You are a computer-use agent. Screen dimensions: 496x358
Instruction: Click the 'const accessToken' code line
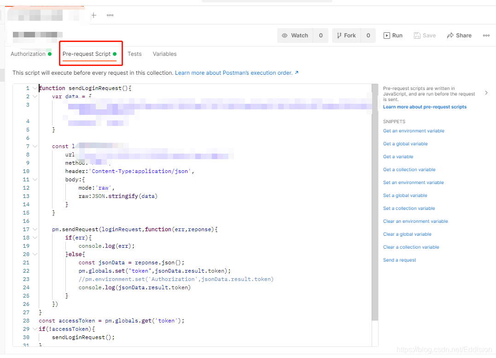click(111, 321)
